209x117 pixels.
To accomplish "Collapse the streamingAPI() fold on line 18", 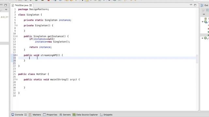I will (x=17, y=55).
